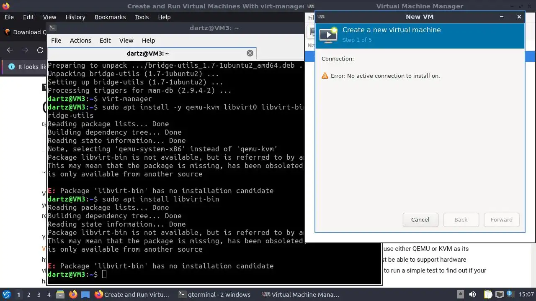Viewport: 536px width, 301px height.
Task: Click the New VM wizard monitor icon
Action: pyautogui.click(x=328, y=35)
